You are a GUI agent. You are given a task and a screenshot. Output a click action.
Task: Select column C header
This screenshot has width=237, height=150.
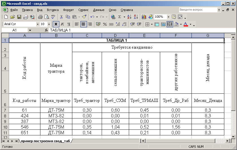pyautogui.click(x=87, y=35)
